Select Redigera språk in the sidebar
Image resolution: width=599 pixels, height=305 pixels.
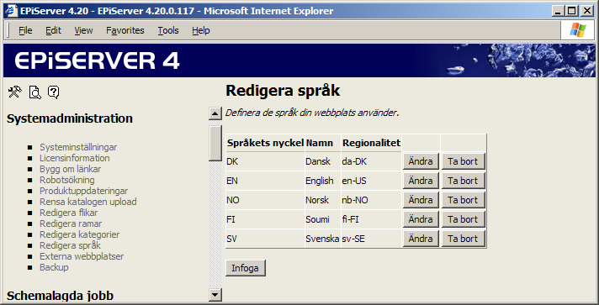click(x=71, y=245)
